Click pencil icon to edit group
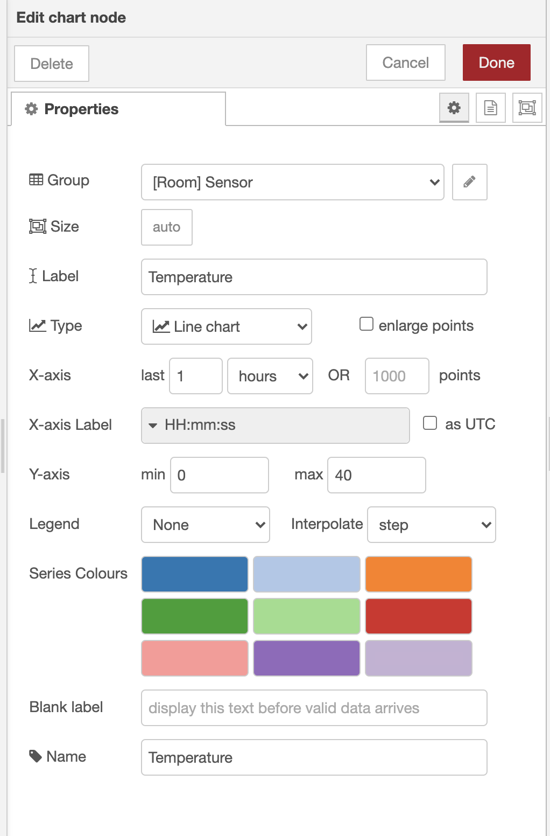 [x=469, y=182]
